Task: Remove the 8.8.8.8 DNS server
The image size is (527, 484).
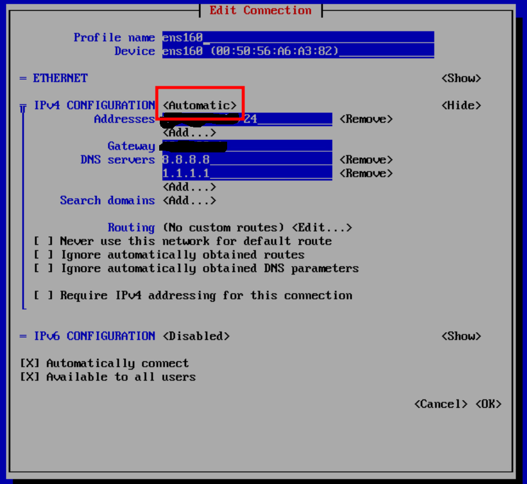Action: [366, 160]
